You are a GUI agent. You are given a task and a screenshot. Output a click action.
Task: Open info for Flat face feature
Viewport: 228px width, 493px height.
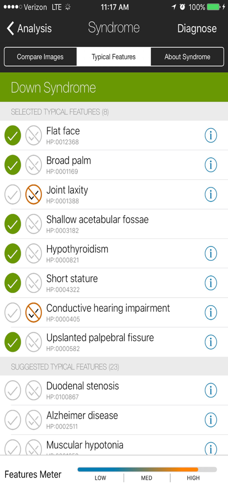[x=211, y=136]
